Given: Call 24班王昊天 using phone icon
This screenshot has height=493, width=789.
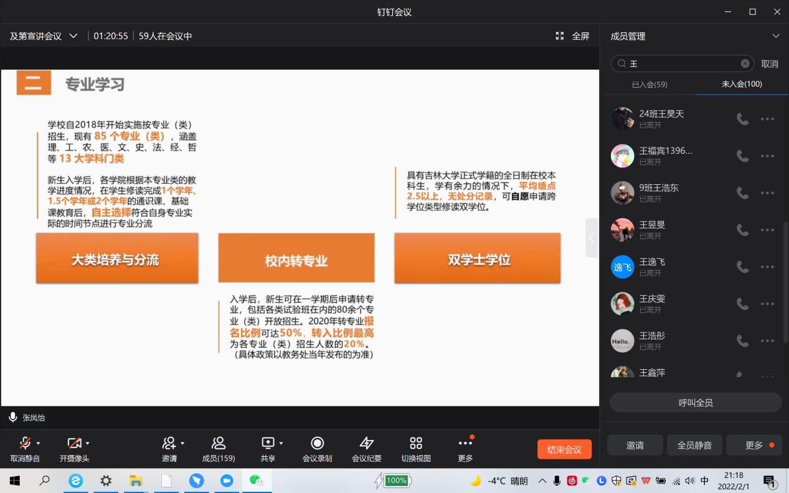Looking at the screenshot, I should 742,119.
